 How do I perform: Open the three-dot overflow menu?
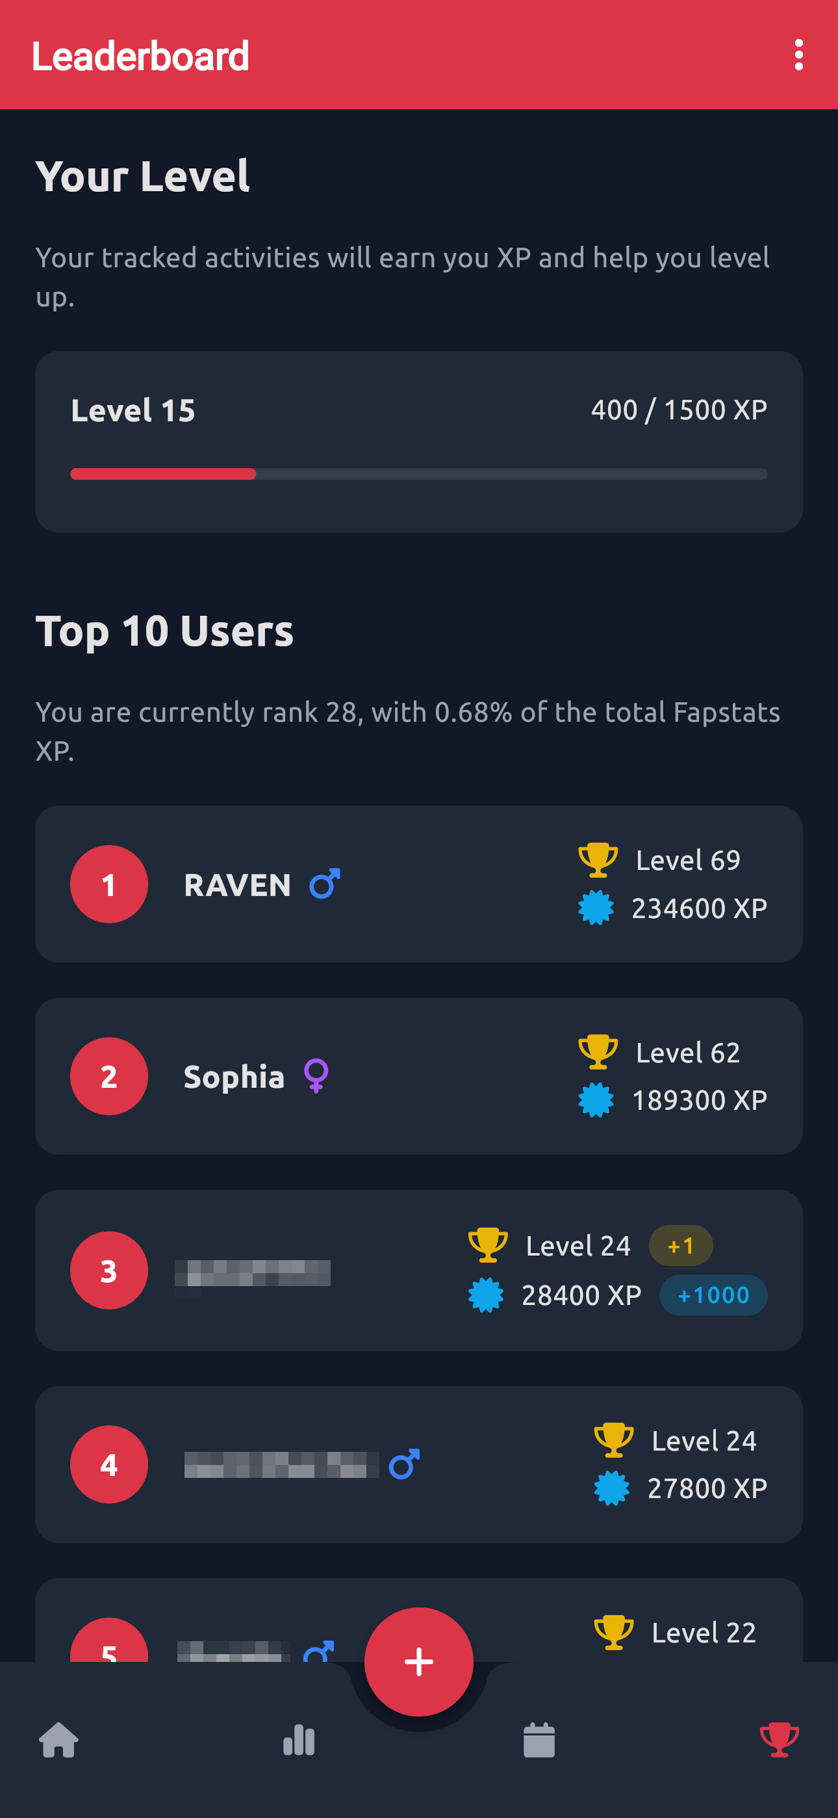(798, 55)
